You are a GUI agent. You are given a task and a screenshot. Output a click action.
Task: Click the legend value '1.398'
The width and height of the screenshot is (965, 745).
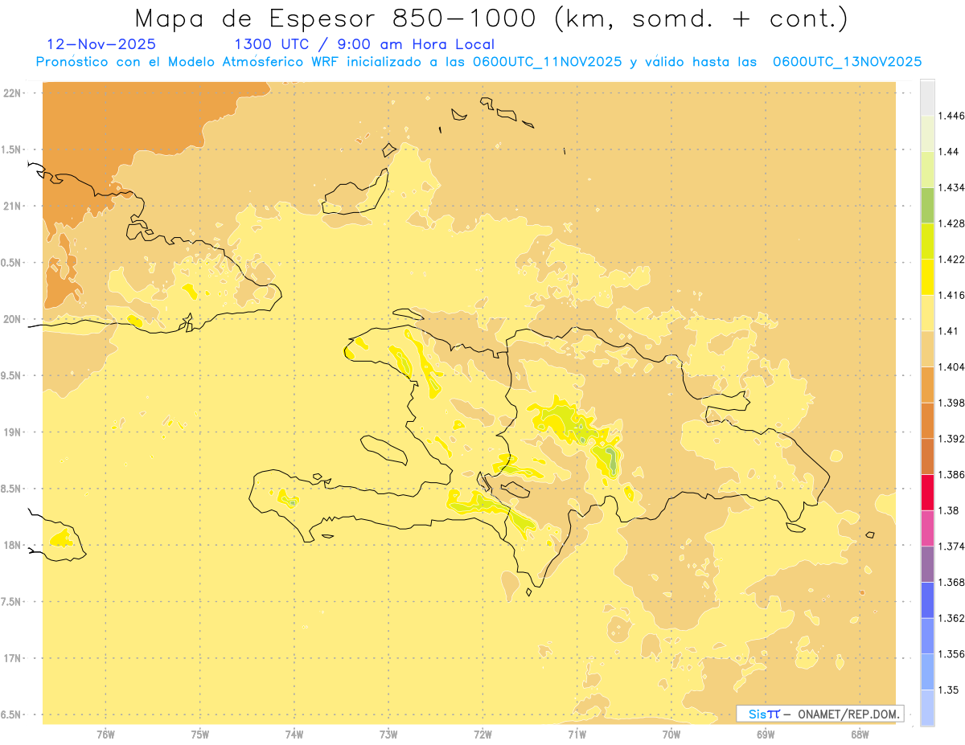click(953, 403)
